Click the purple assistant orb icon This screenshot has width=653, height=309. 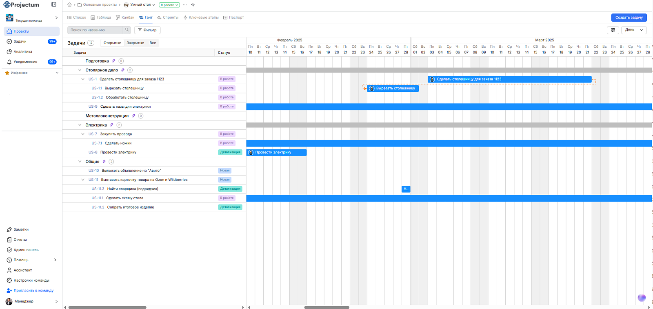pyautogui.click(x=642, y=298)
